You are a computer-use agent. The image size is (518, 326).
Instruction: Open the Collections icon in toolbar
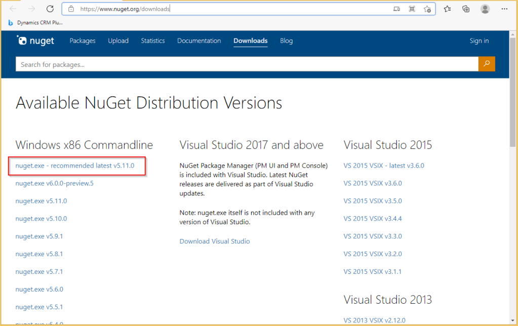[x=466, y=9]
